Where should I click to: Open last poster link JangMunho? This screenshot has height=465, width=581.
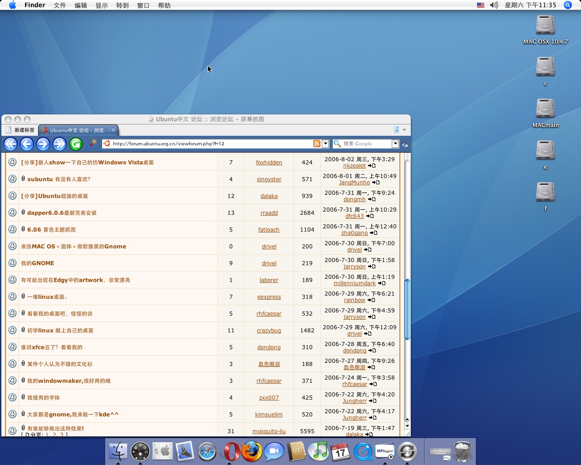pyautogui.click(x=355, y=183)
